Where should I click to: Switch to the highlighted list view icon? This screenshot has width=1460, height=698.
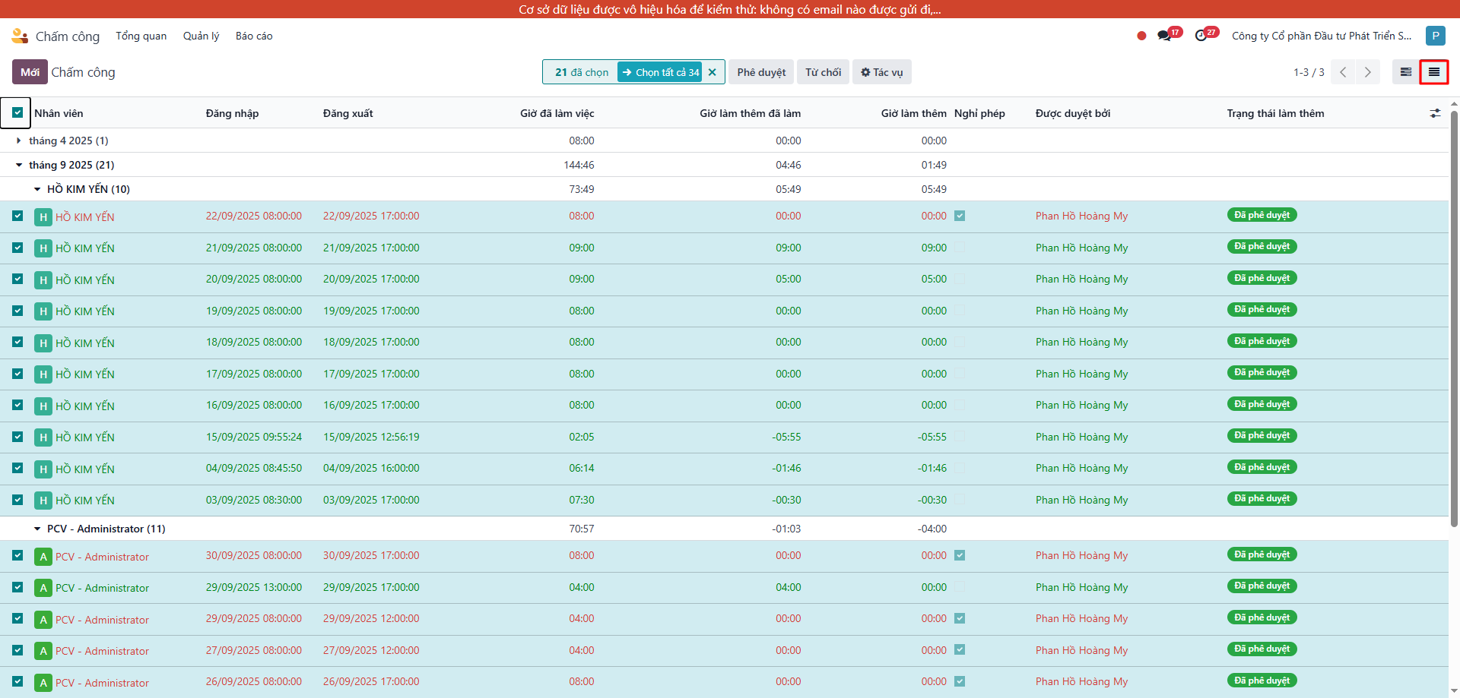[1433, 72]
